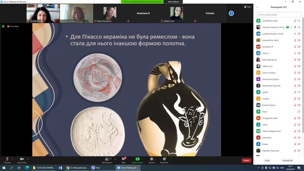Expand the View Options dropdown

[175, 2]
